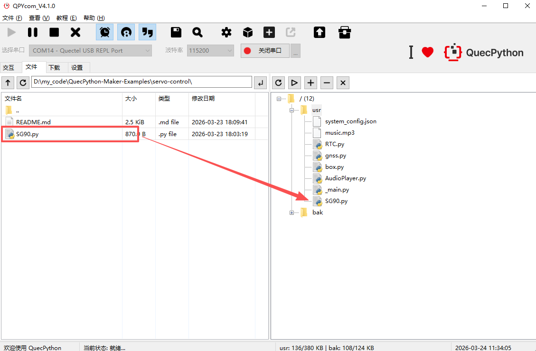Screen dimensions: 536x351
Task: Toggle the quotation marks button
Action: [148, 32]
